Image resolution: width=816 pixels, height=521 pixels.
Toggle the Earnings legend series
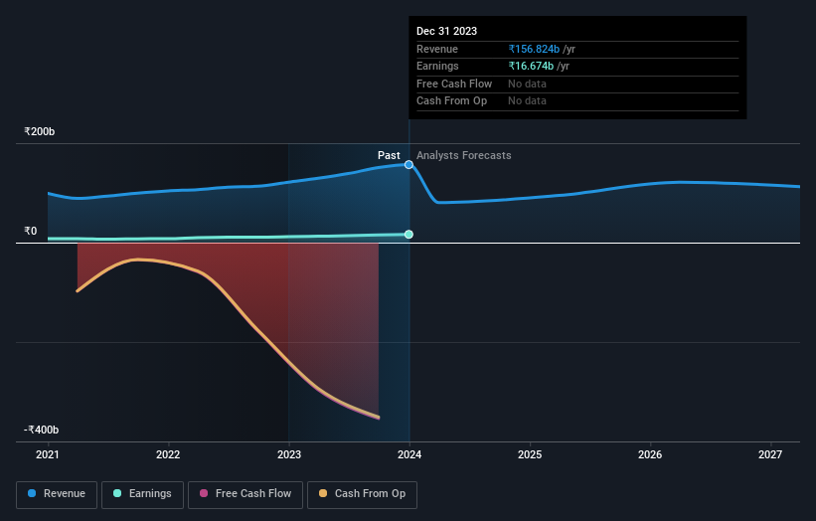142,494
